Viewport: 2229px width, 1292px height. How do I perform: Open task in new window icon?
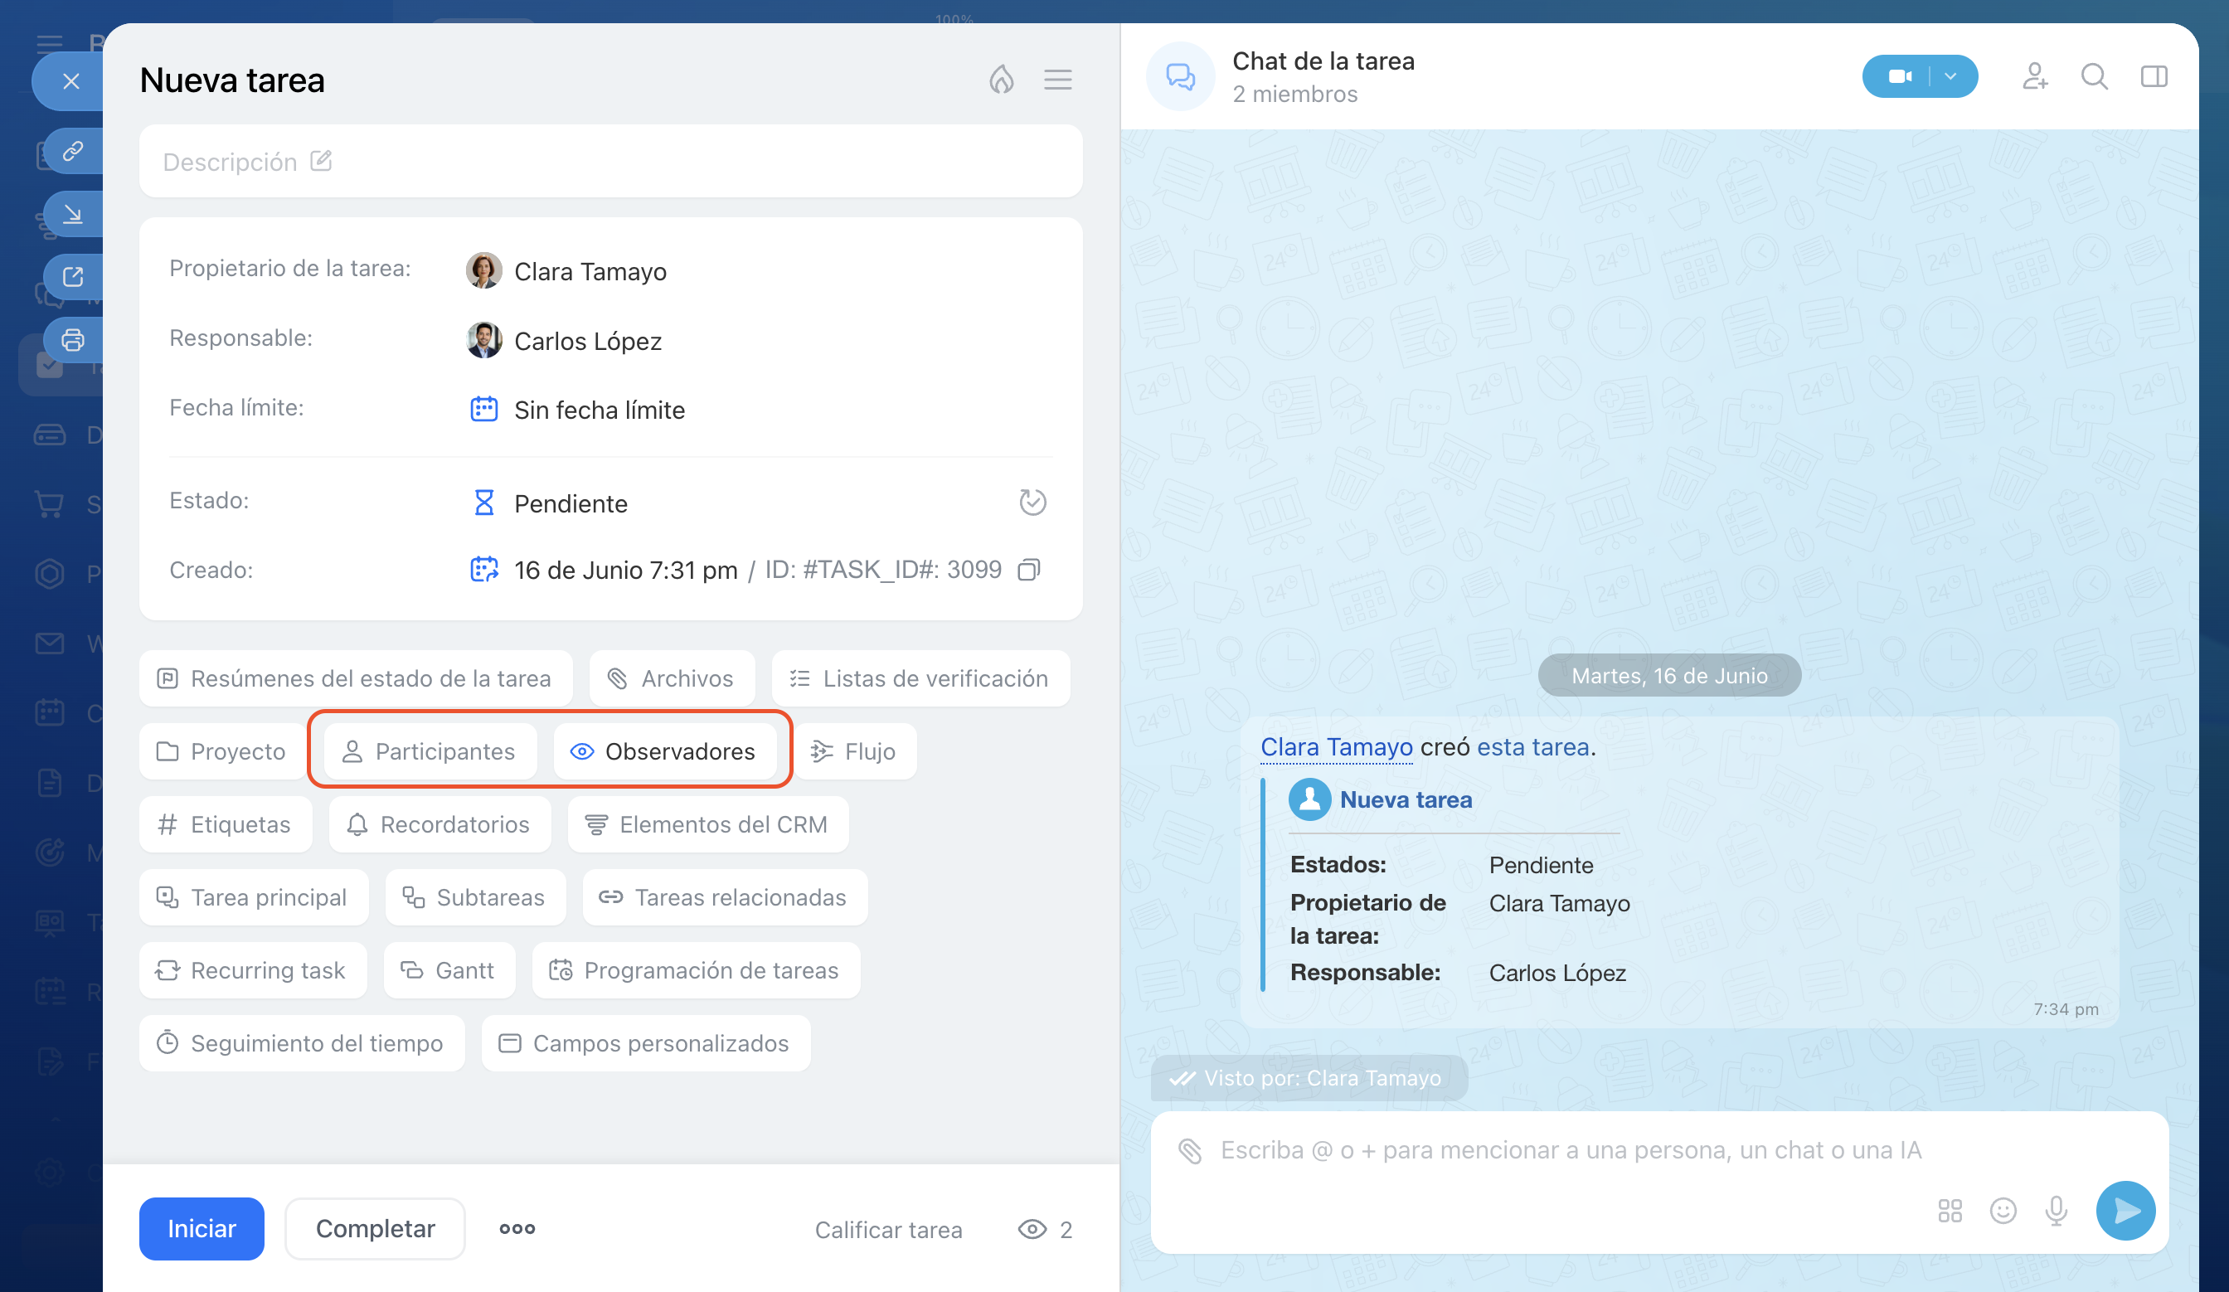tap(74, 277)
